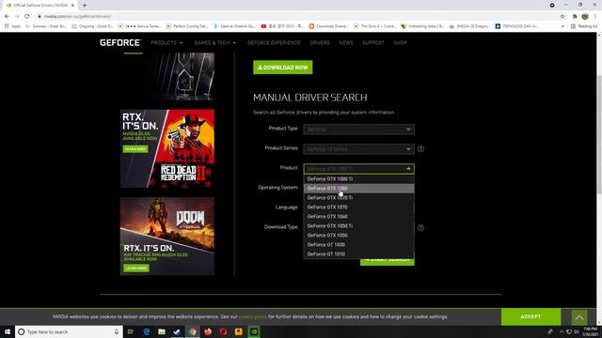Select GeForce GTX 1080 Ti option

(358, 179)
